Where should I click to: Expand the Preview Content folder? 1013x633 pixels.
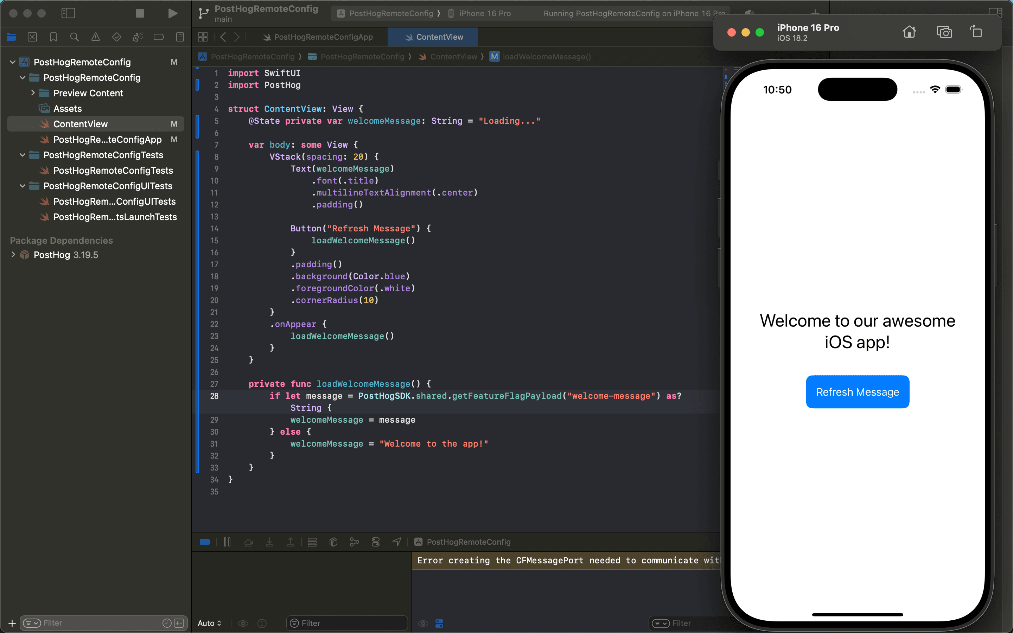coord(33,93)
